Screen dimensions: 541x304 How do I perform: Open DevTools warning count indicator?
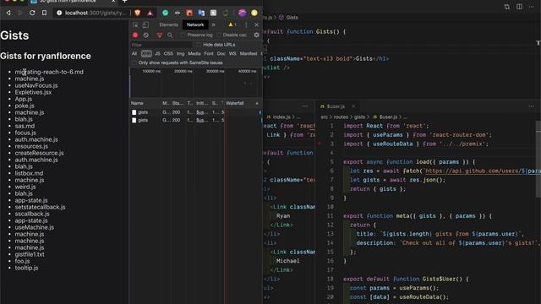tap(232, 24)
